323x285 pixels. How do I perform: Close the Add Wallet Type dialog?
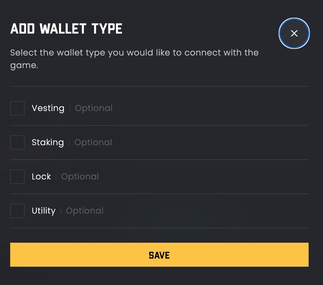[294, 33]
